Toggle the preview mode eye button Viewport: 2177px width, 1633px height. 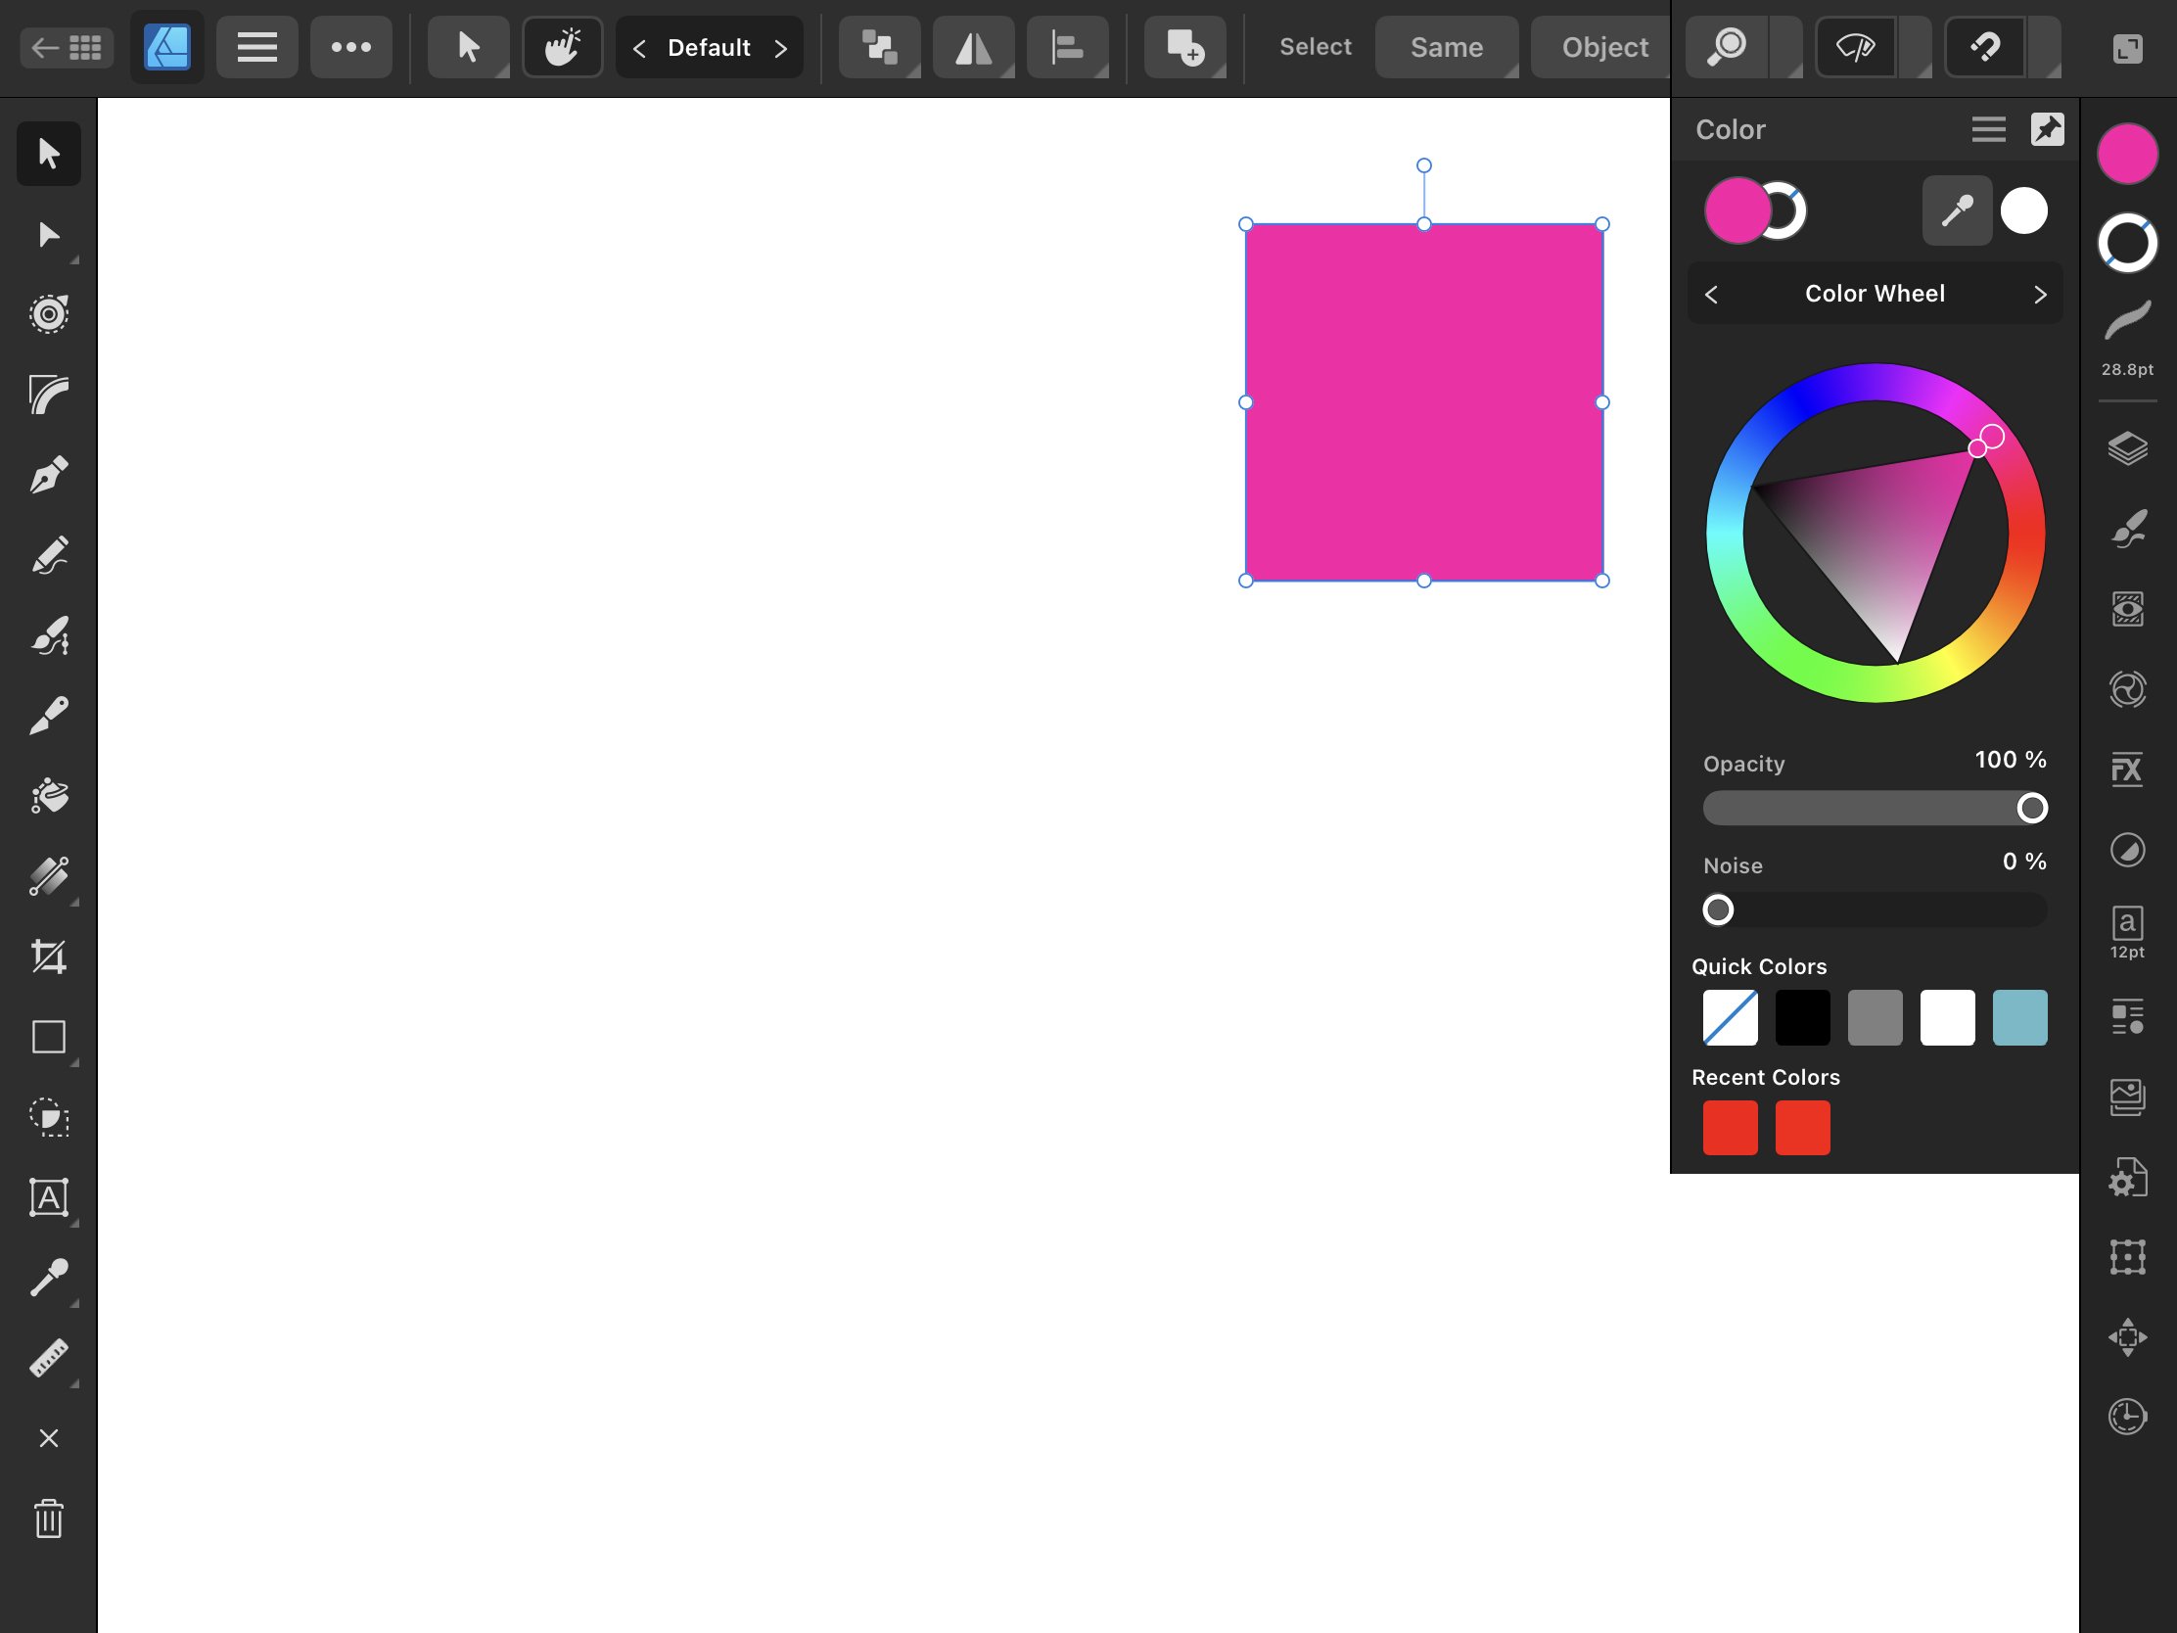coord(1856,47)
